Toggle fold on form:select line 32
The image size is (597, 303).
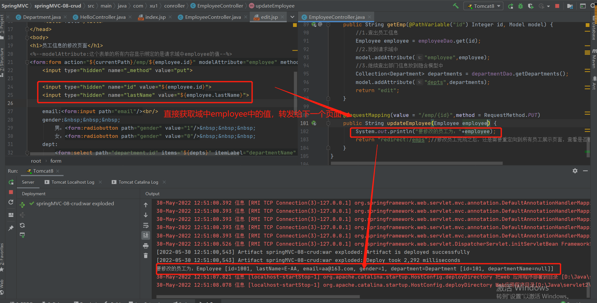27,153
